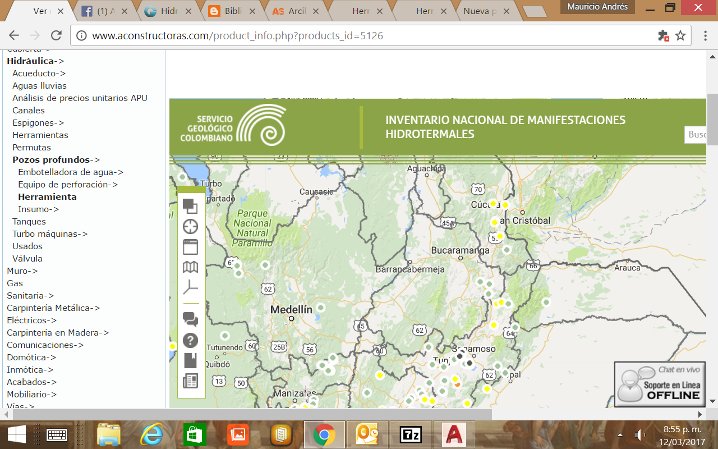
Task: Select the folded map basemap icon
Action: pos(191,267)
